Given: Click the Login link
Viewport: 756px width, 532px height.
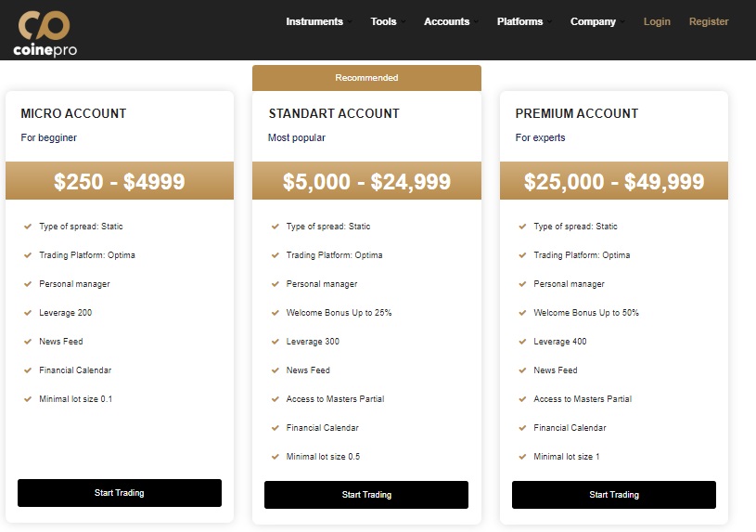Looking at the screenshot, I should tap(657, 21).
